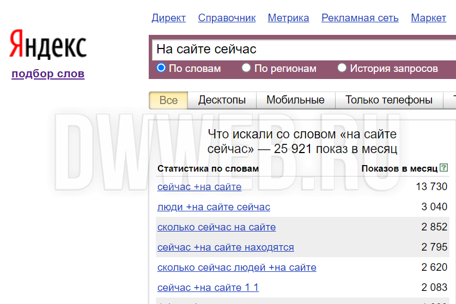Open the сейчас +на сайте находятся query
Image resolution: width=456 pixels, height=304 pixels.
pyautogui.click(x=226, y=247)
